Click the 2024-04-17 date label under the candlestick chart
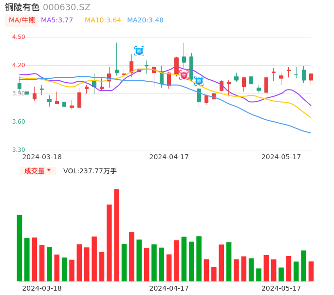 [169, 157]
